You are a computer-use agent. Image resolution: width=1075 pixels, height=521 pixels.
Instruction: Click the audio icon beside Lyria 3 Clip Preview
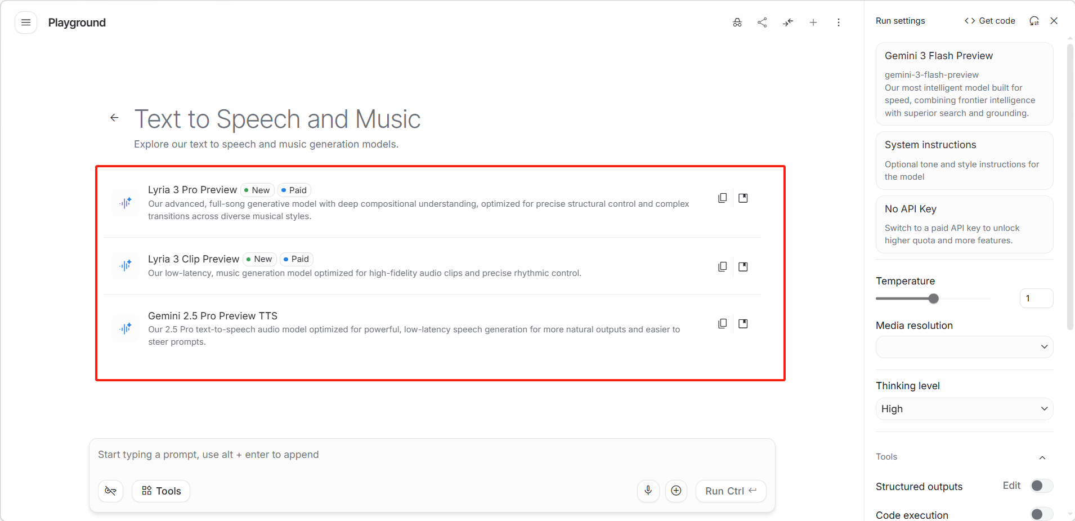[x=126, y=266]
